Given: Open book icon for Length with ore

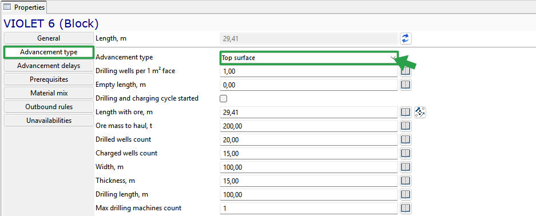Looking at the screenshot, I should click(406, 112).
